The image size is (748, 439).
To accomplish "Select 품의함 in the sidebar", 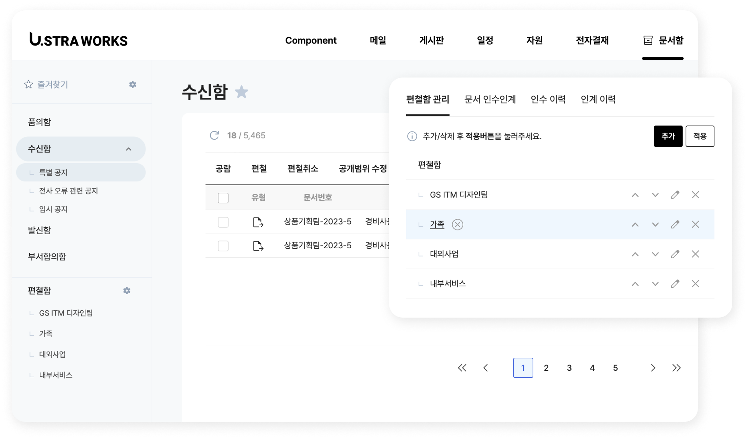I will click(x=39, y=122).
